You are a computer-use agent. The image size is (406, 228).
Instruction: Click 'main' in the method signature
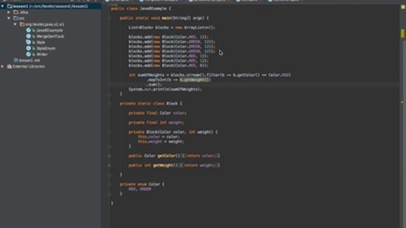tap(167, 18)
